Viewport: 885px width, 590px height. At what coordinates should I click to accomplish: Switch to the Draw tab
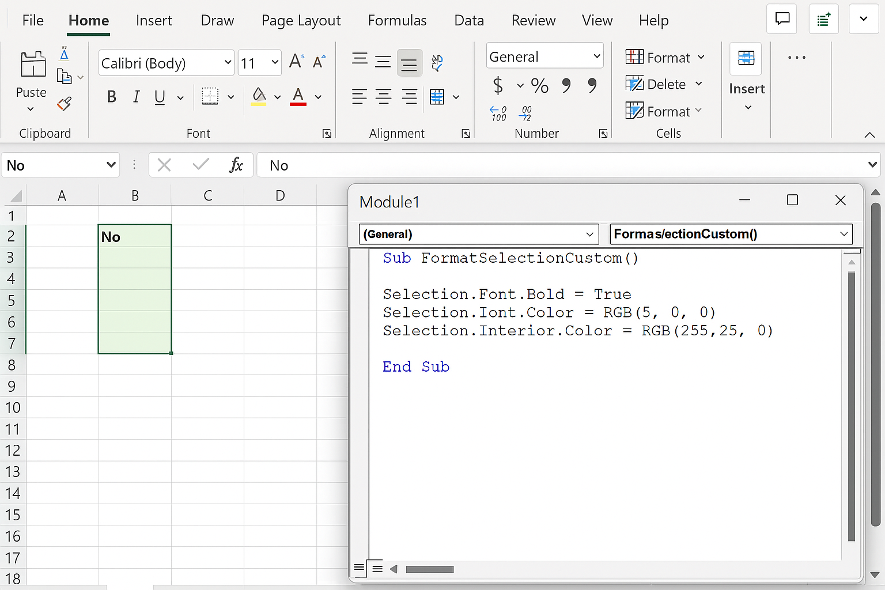click(x=217, y=21)
